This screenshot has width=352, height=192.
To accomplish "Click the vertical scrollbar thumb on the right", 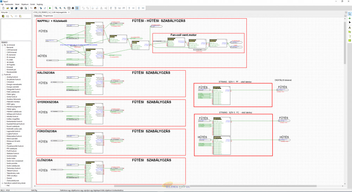I will [x=345, y=42].
